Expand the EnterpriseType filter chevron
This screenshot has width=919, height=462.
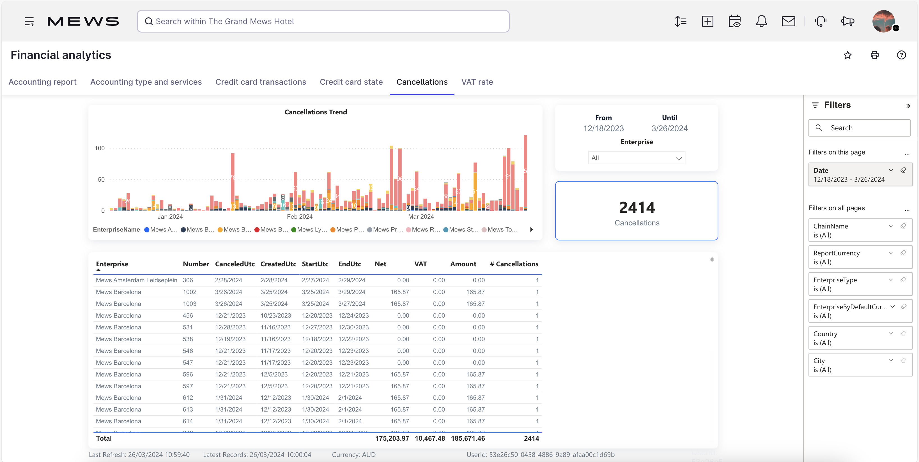pos(891,279)
